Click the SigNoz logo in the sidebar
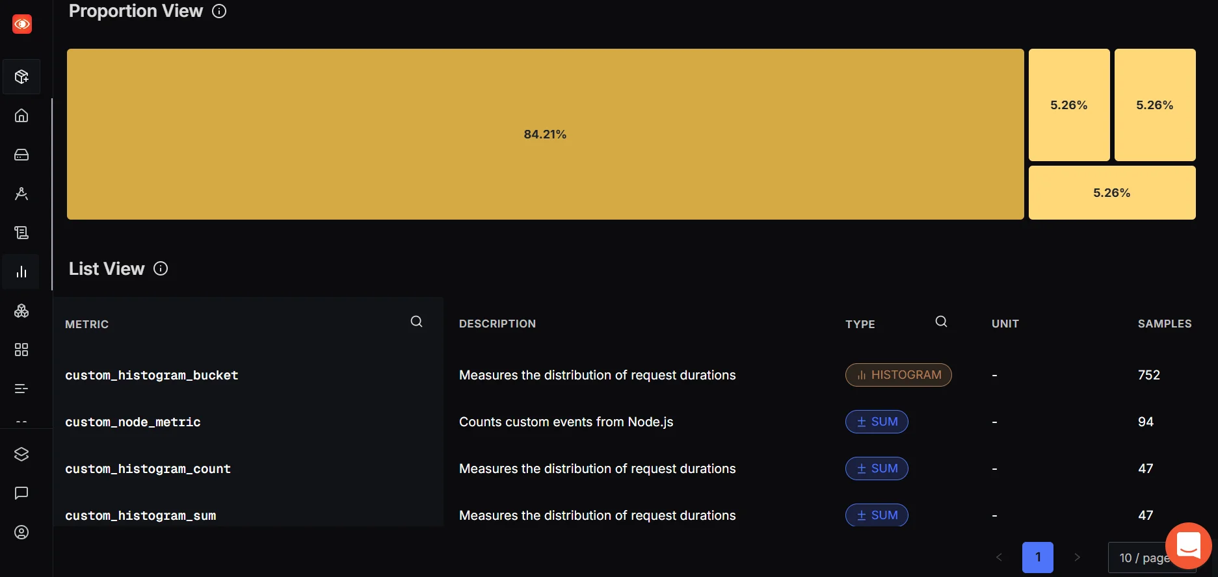 pyautogui.click(x=22, y=24)
